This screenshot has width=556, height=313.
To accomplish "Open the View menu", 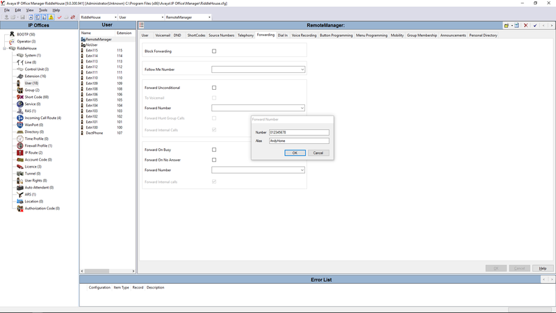I will tap(30, 10).
